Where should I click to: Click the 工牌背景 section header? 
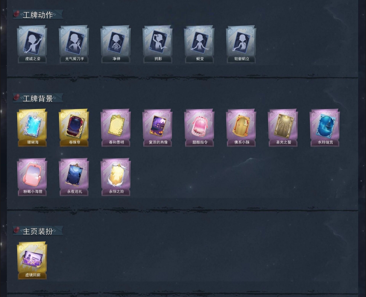tap(38, 98)
